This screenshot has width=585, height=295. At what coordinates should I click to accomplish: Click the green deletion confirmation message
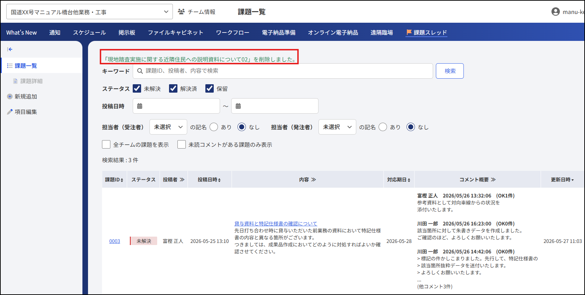click(x=200, y=59)
